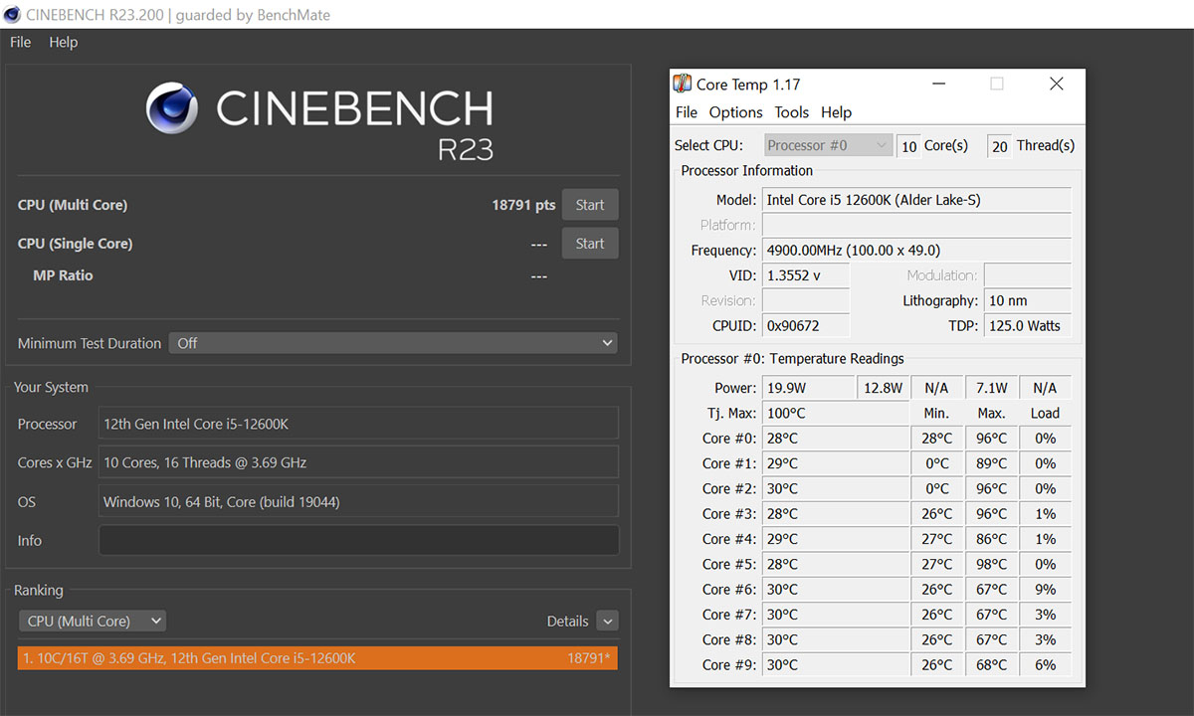
Task: Click the Model value Intel Core i5 12600K
Action: pos(916,200)
